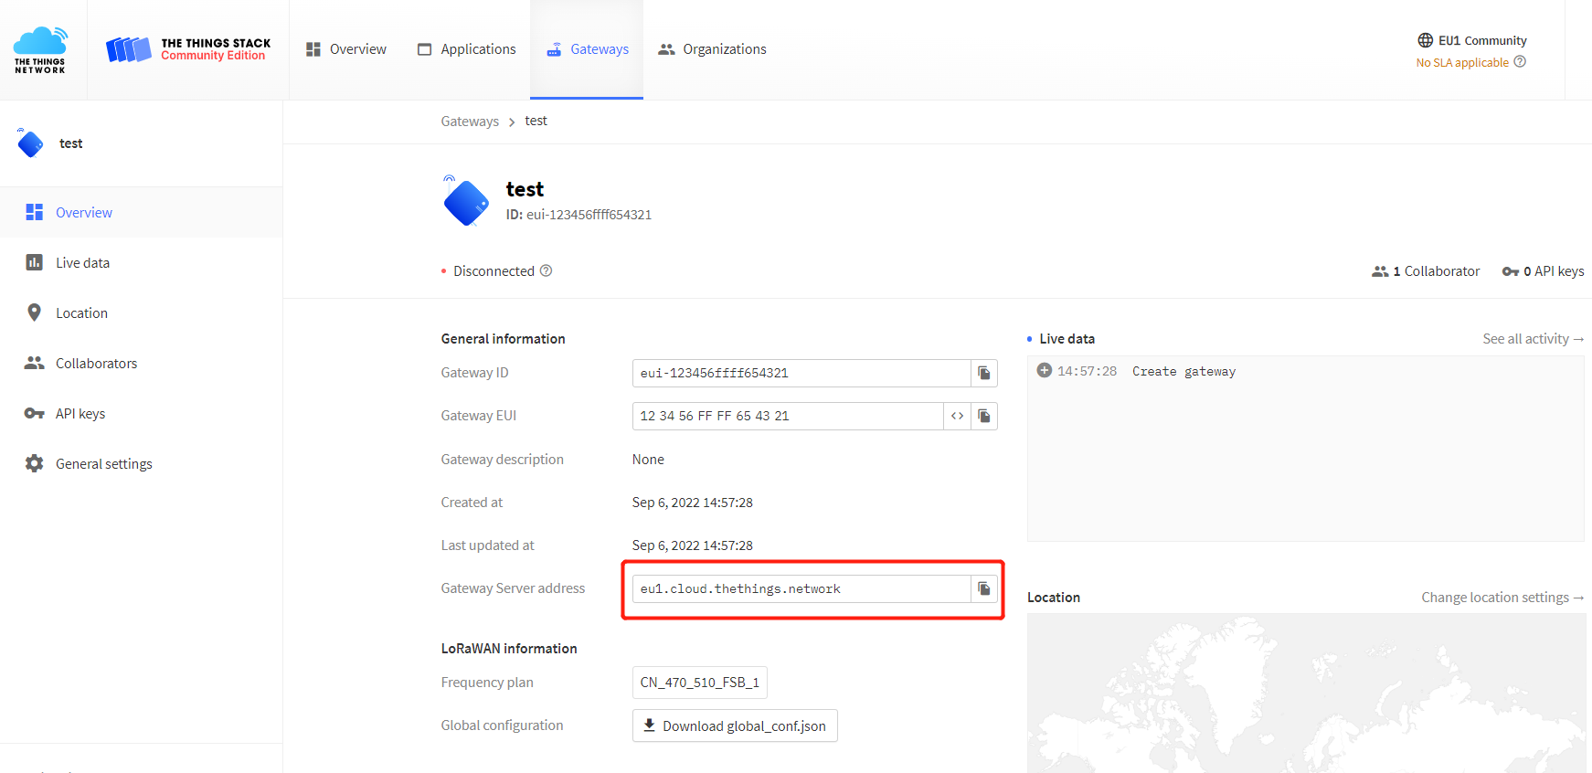Open General settings in the sidebar

click(x=103, y=464)
